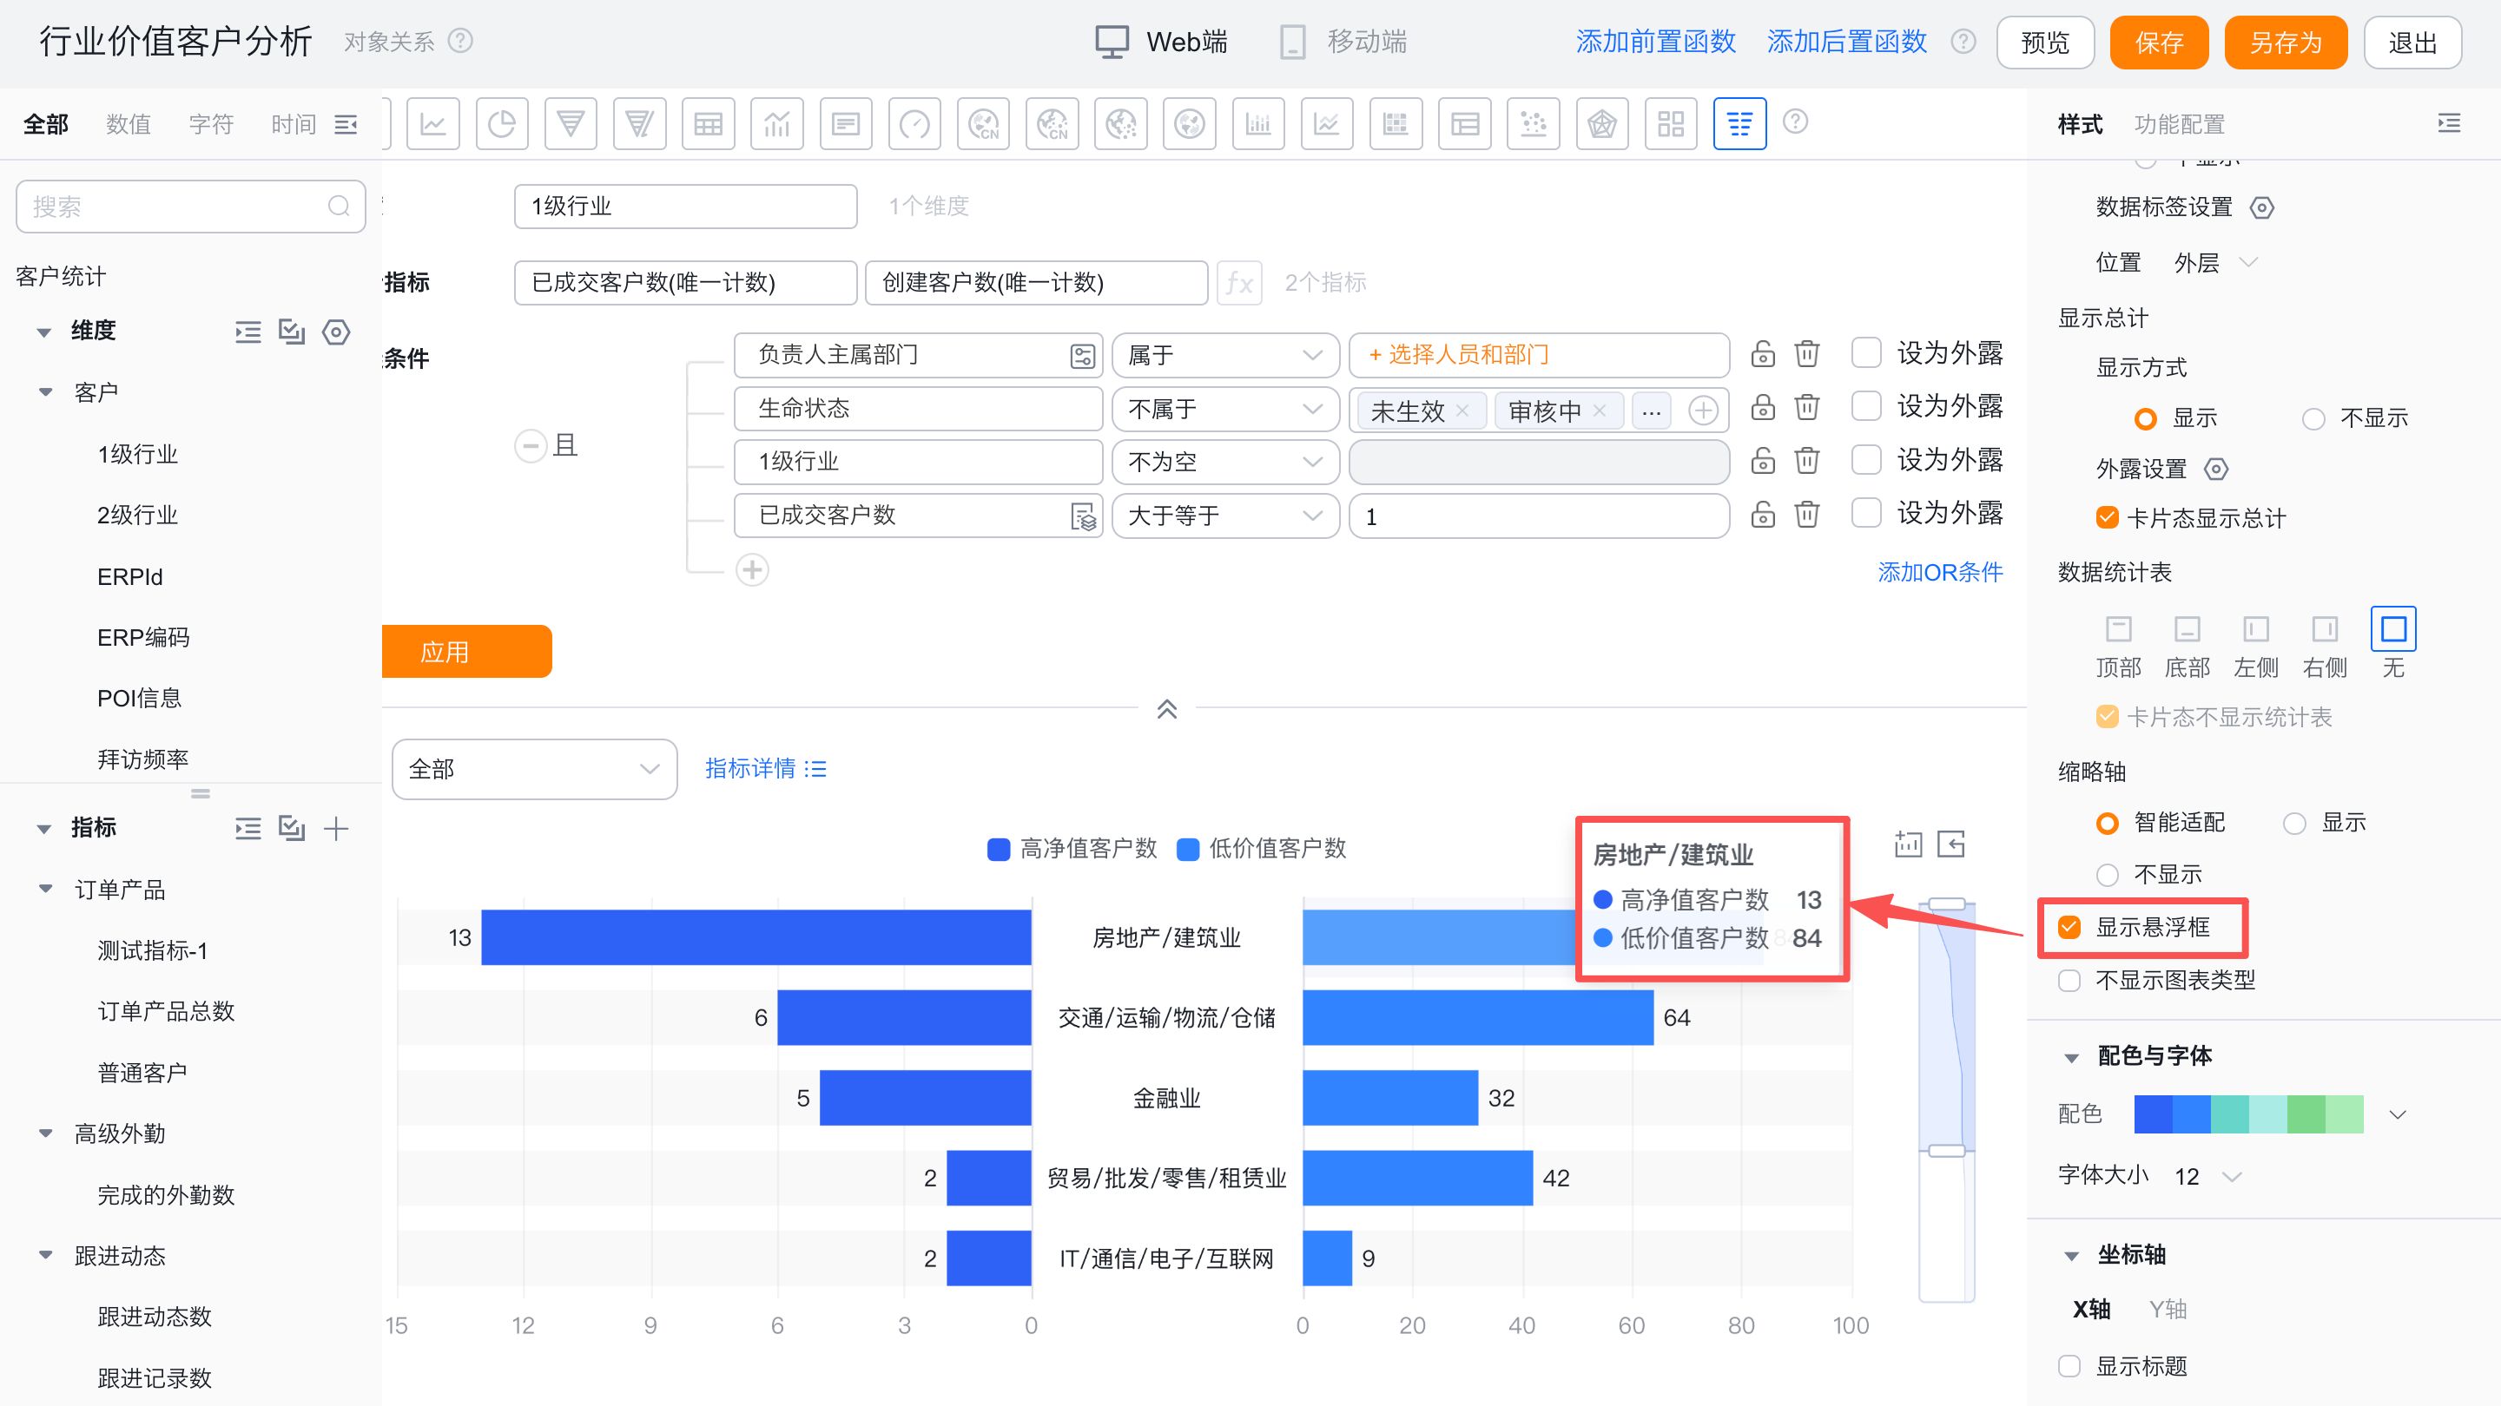2501x1406 pixels.
Task: Click the 添加OR条件 link
Action: [x=1939, y=573]
